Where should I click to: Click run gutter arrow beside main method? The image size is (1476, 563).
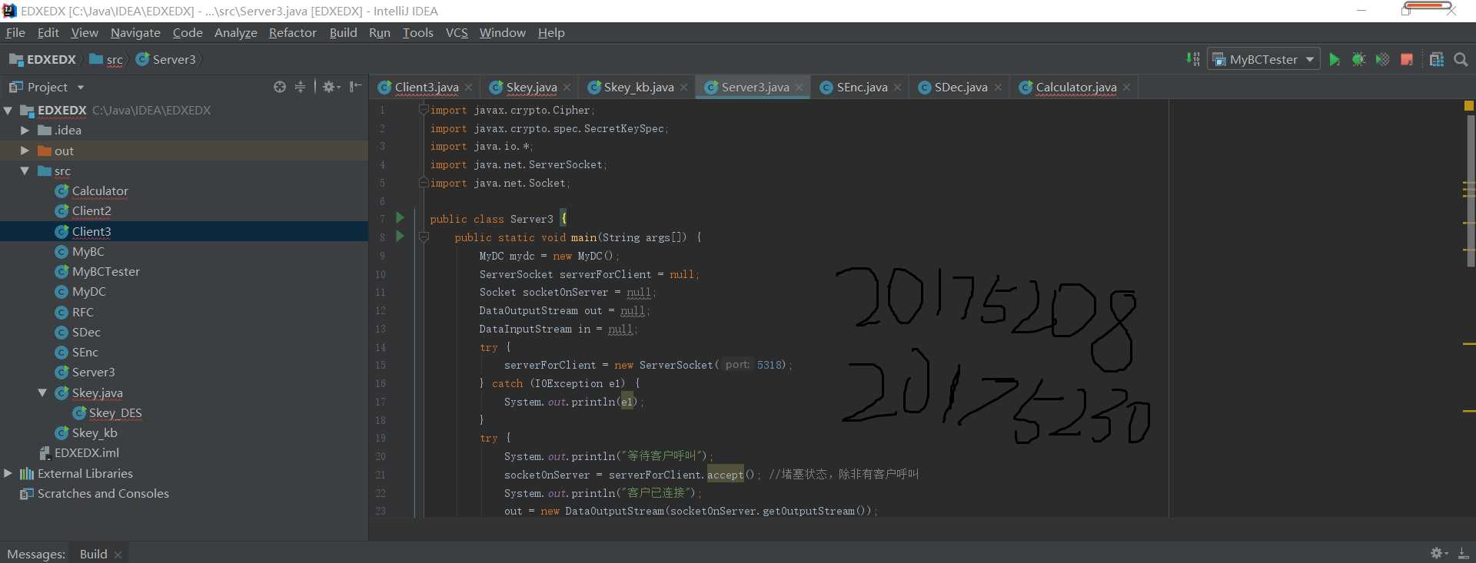400,237
